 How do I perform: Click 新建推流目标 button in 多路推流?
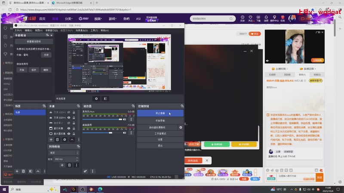tap(34, 41)
